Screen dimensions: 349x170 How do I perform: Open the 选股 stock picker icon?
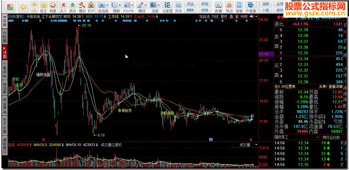153,5
